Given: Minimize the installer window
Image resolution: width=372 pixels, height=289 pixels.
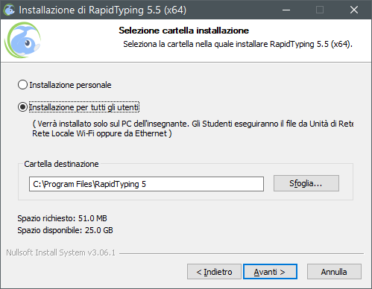Looking at the screenshot, I should [x=286, y=10].
